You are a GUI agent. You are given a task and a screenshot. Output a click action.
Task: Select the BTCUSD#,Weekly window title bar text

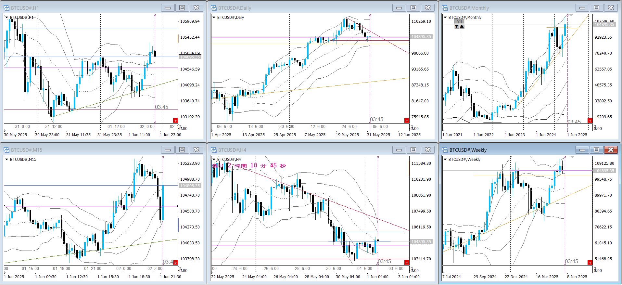pos(468,150)
